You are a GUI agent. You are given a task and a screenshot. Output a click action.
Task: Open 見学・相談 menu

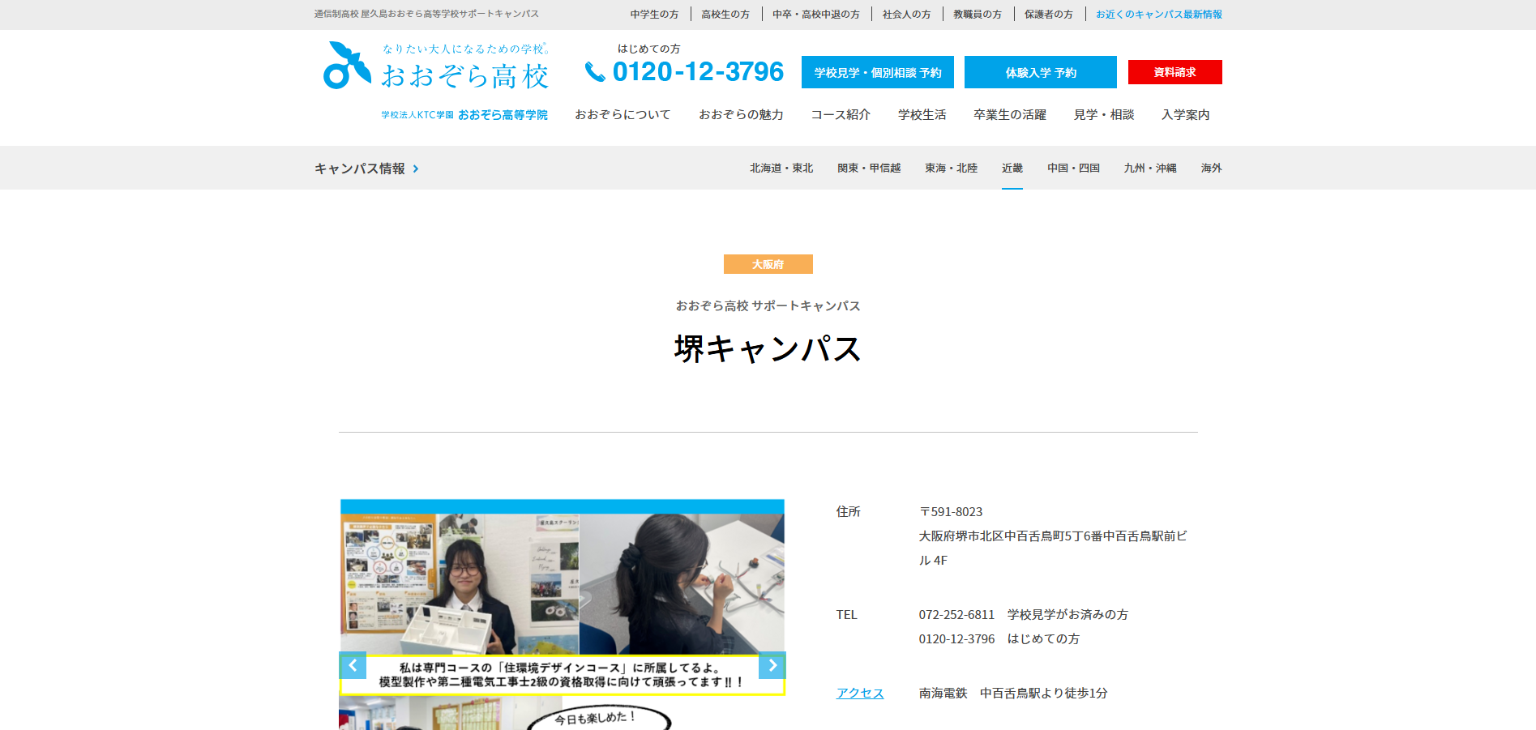[x=1104, y=115]
